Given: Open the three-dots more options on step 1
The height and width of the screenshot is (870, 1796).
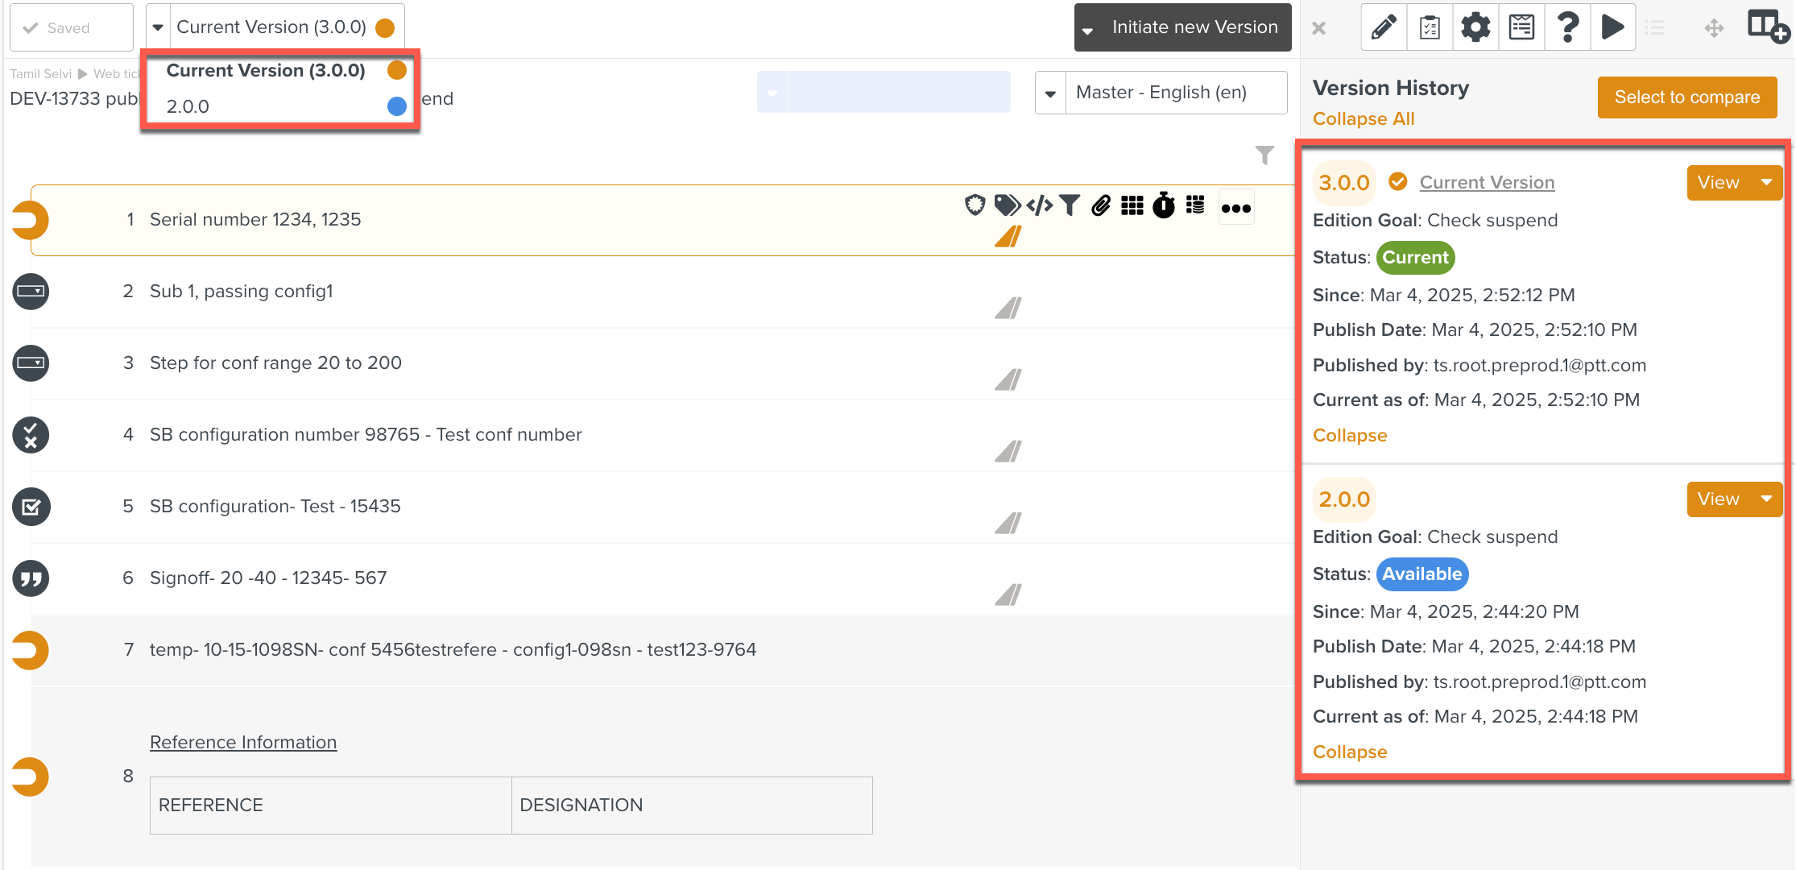Looking at the screenshot, I should [x=1235, y=208].
